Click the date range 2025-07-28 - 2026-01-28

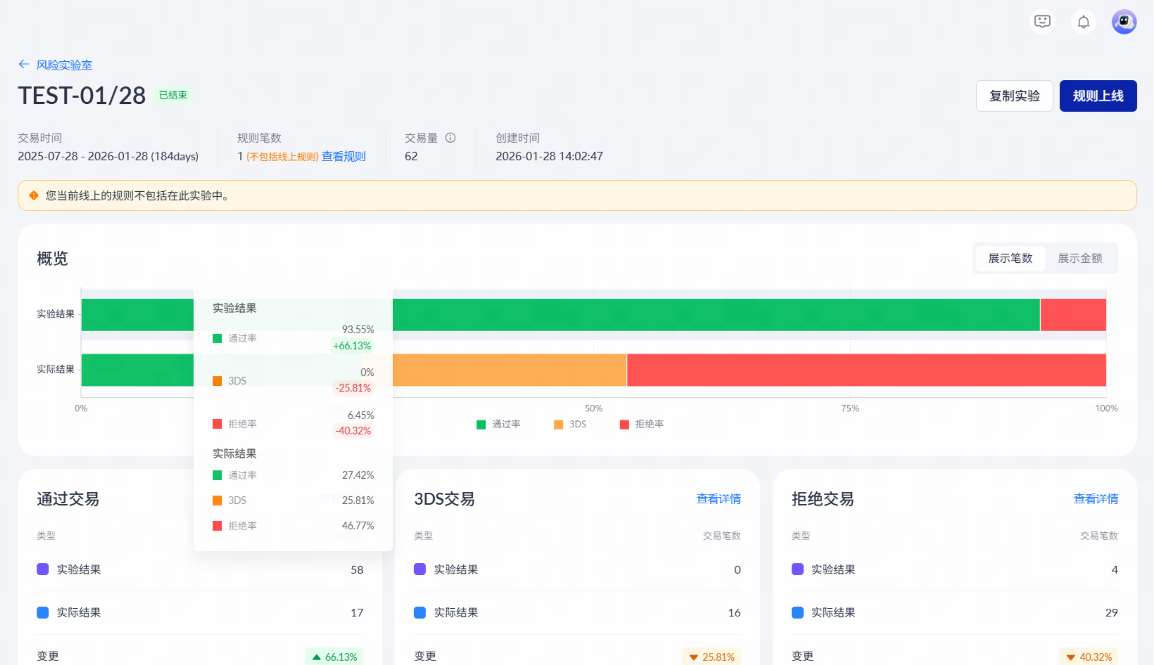coord(82,156)
